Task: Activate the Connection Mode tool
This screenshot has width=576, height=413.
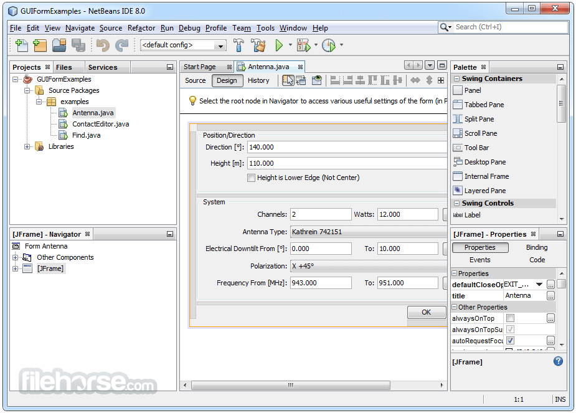Action: (x=301, y=80)
